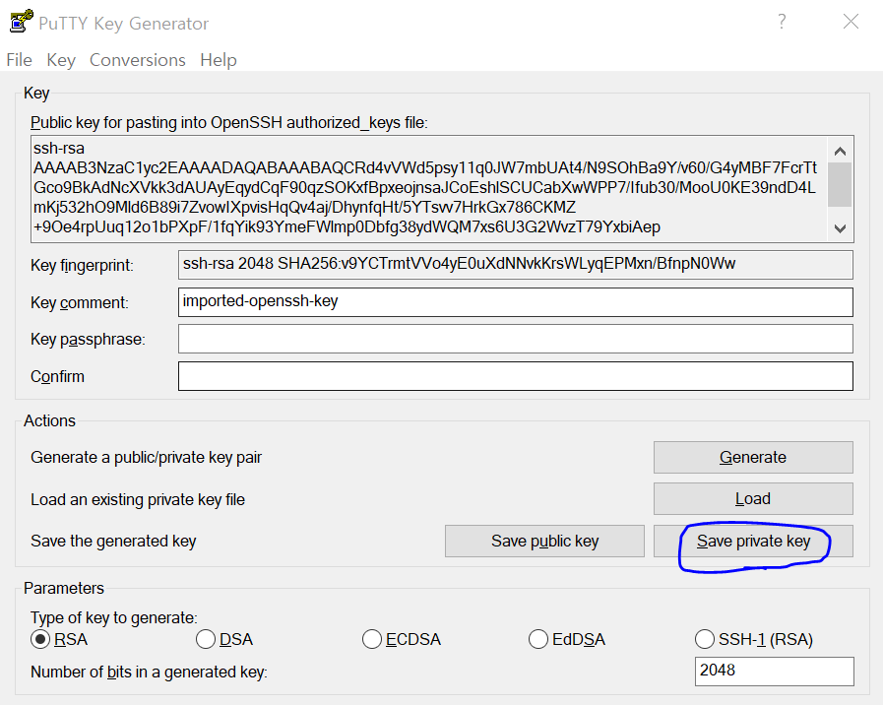Click the question mark help button

782,22
